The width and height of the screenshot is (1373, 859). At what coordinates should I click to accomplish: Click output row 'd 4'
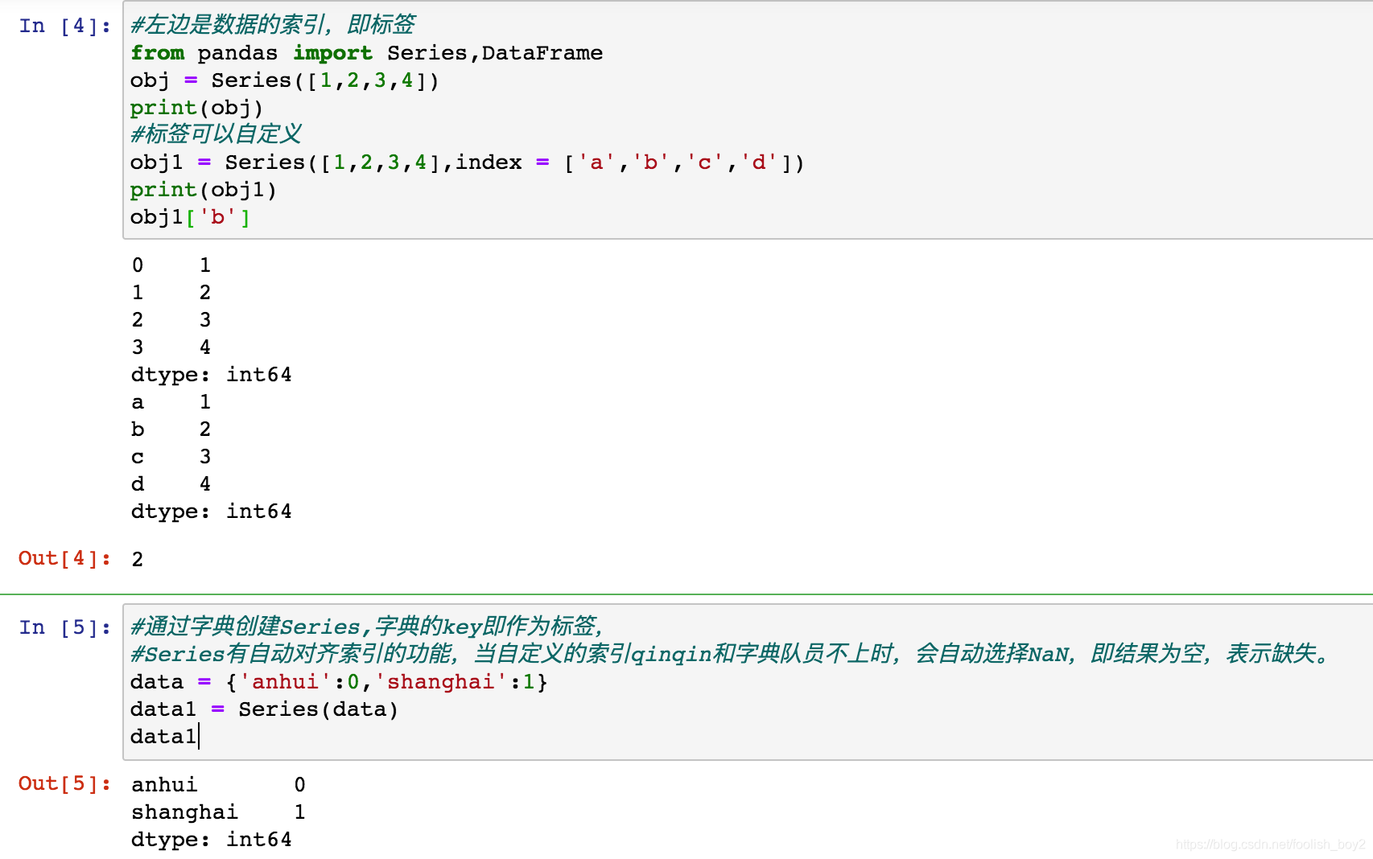click(x=171, y=484)
